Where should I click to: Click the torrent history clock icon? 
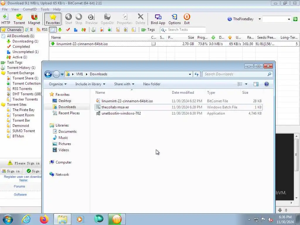(x=93, y=30)
